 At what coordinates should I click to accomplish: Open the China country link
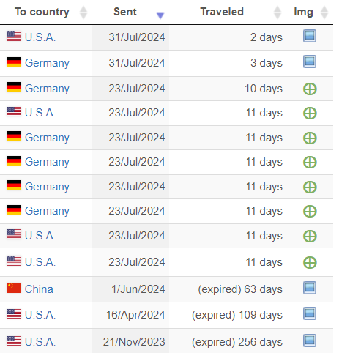pos(39,289)
